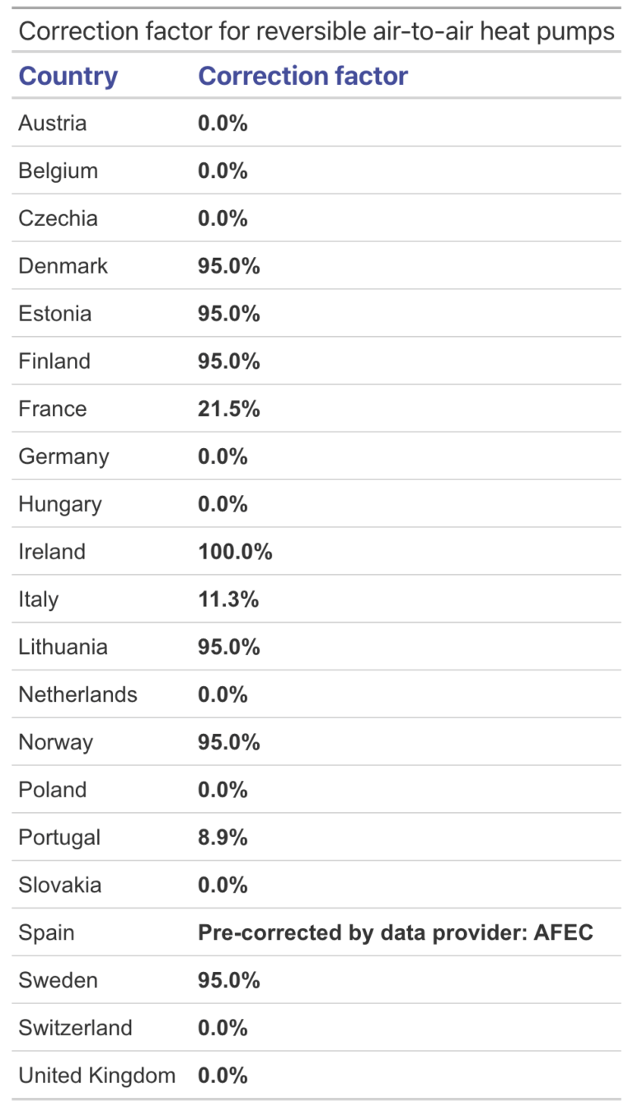Click Norway's 95.0% factor

(x=229, y=742)
